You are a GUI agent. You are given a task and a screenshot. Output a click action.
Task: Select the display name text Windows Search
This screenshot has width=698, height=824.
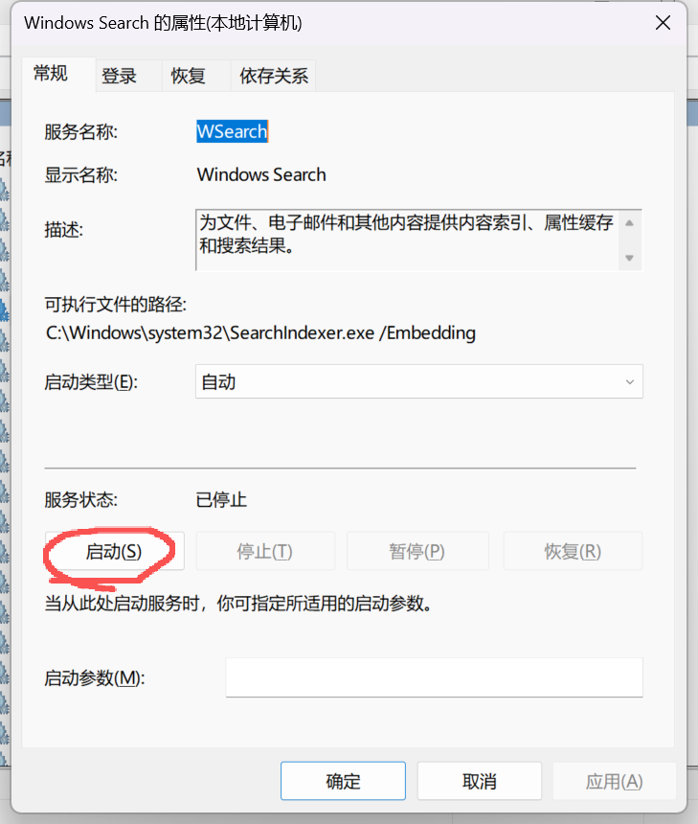[x=261, y=174]
